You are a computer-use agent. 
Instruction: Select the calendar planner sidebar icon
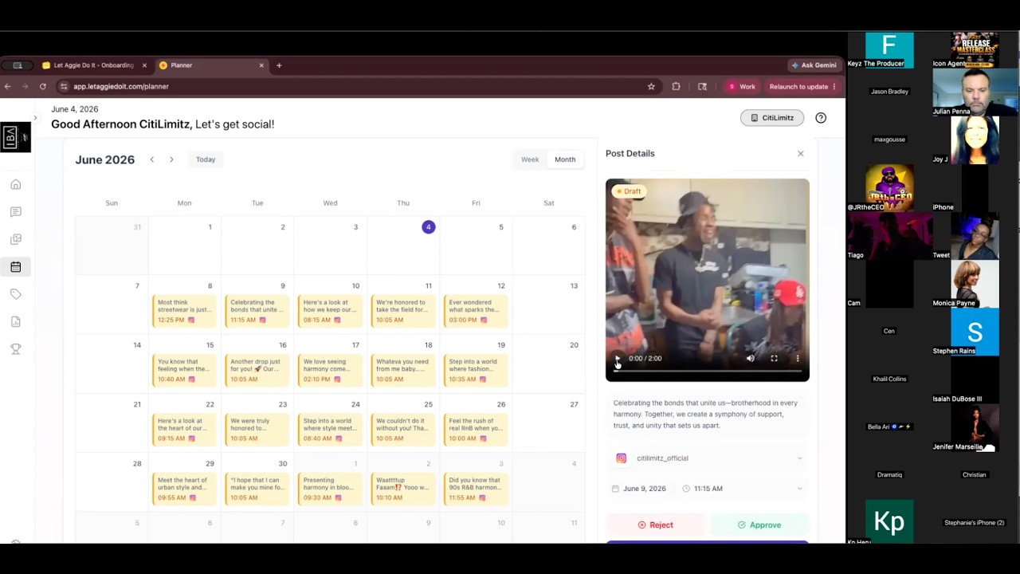15,267
